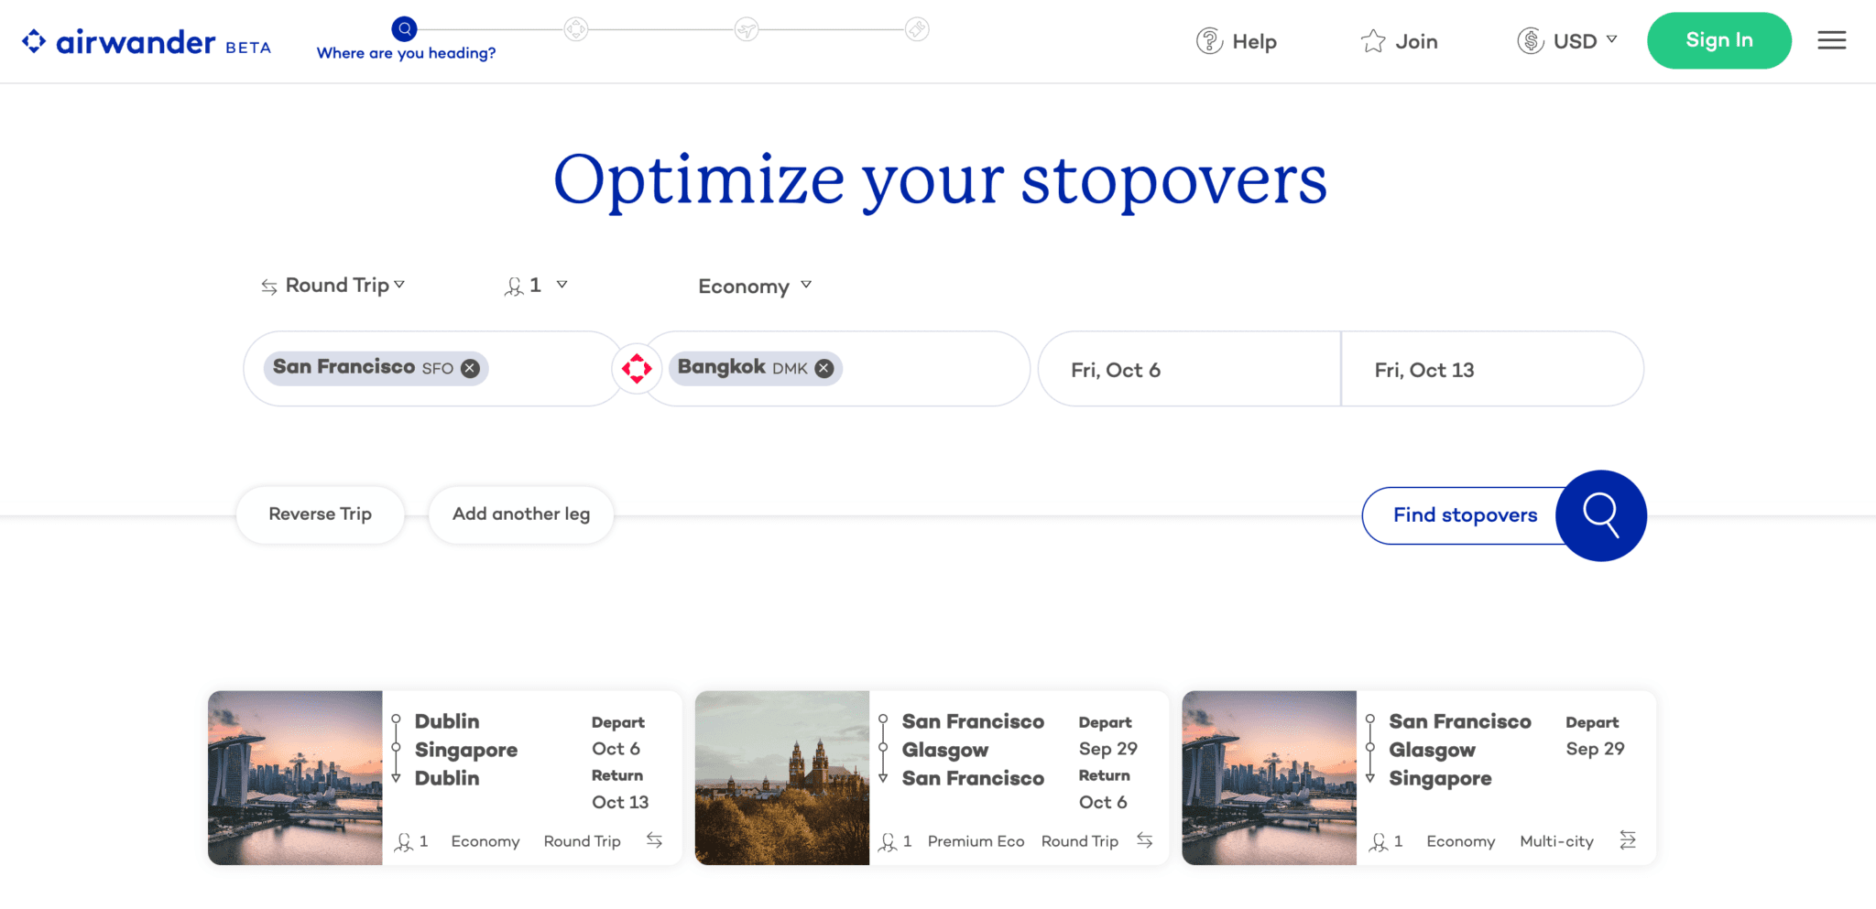Click the magnifying glass on Find stopovers

click(1601, 515)
